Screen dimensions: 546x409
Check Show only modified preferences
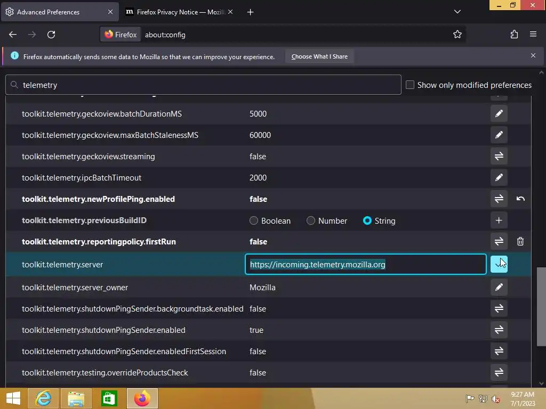point(410,85)
